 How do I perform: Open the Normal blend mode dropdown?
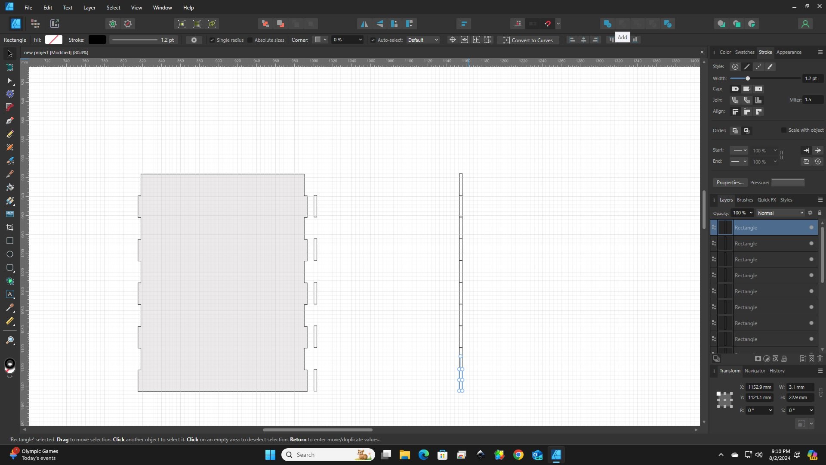780,213
